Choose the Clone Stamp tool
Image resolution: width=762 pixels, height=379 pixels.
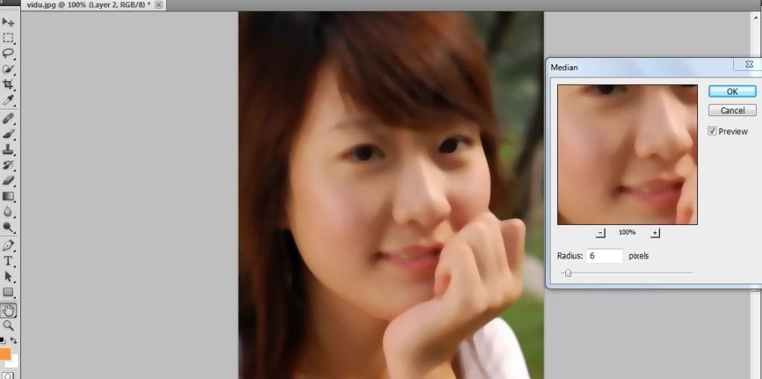[8, 150]
